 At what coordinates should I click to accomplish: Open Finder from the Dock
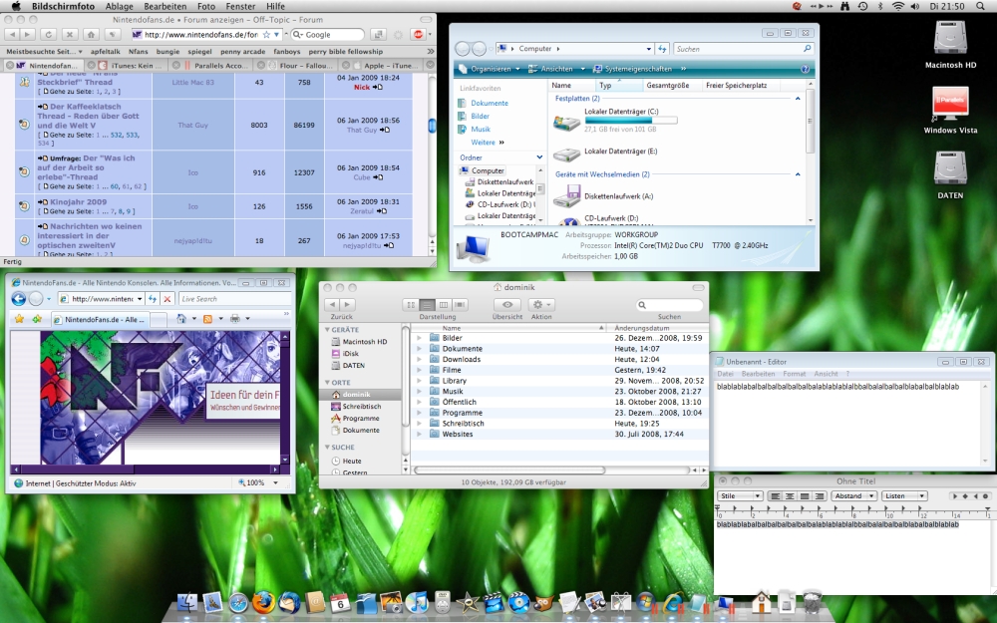(187, 601)
